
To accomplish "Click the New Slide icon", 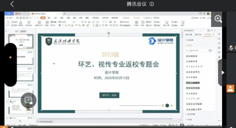I will pyautogui.click(x=39, y=22).
